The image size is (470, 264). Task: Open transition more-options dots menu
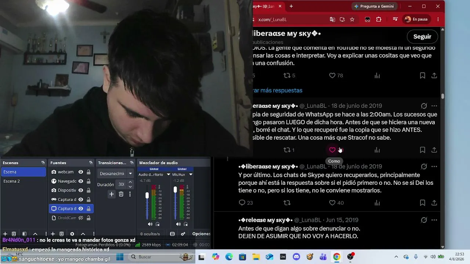[130, 194]
